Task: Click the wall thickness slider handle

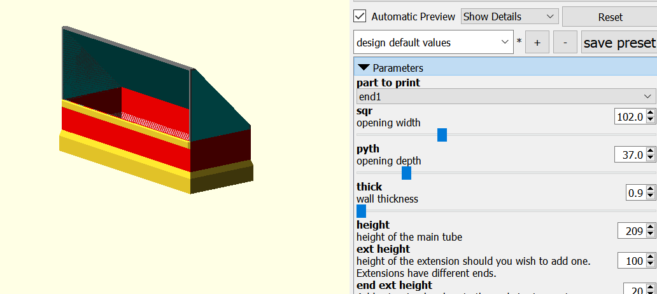Action: coord(361,211)
